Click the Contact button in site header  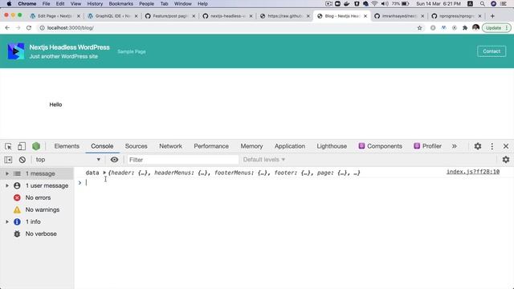492,51
